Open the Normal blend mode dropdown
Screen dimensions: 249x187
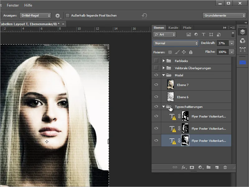(176, 43)
